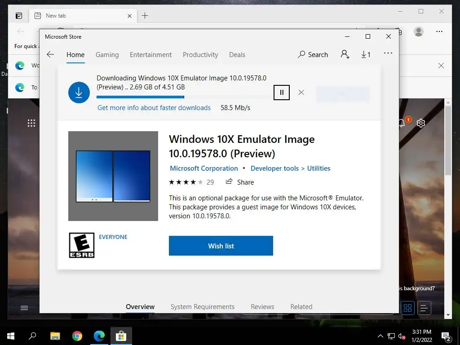Show hidden system tray icons
This screenshot has width=460, height=345.
click(x=380, y=336)
